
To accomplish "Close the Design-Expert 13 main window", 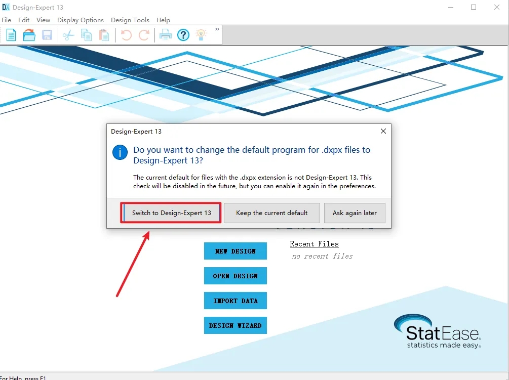I will coord(497,7).
